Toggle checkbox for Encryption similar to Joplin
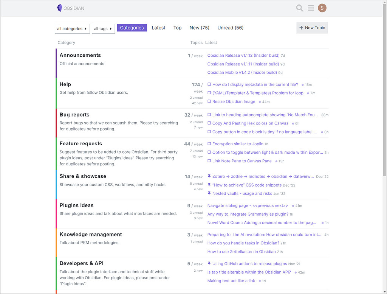The image size is (387, 294). pyautogui.click(x=209, y=144)
